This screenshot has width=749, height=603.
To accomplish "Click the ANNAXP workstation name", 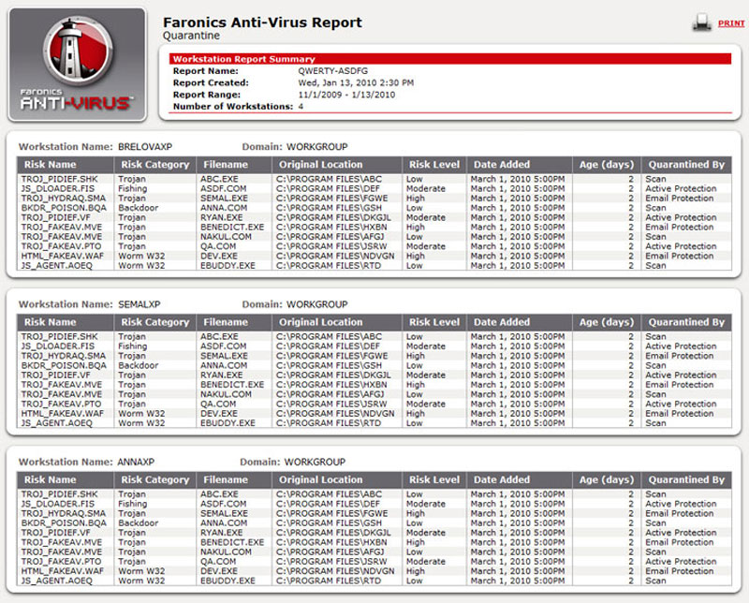I will pyautogui.click(x=138, y=462).
